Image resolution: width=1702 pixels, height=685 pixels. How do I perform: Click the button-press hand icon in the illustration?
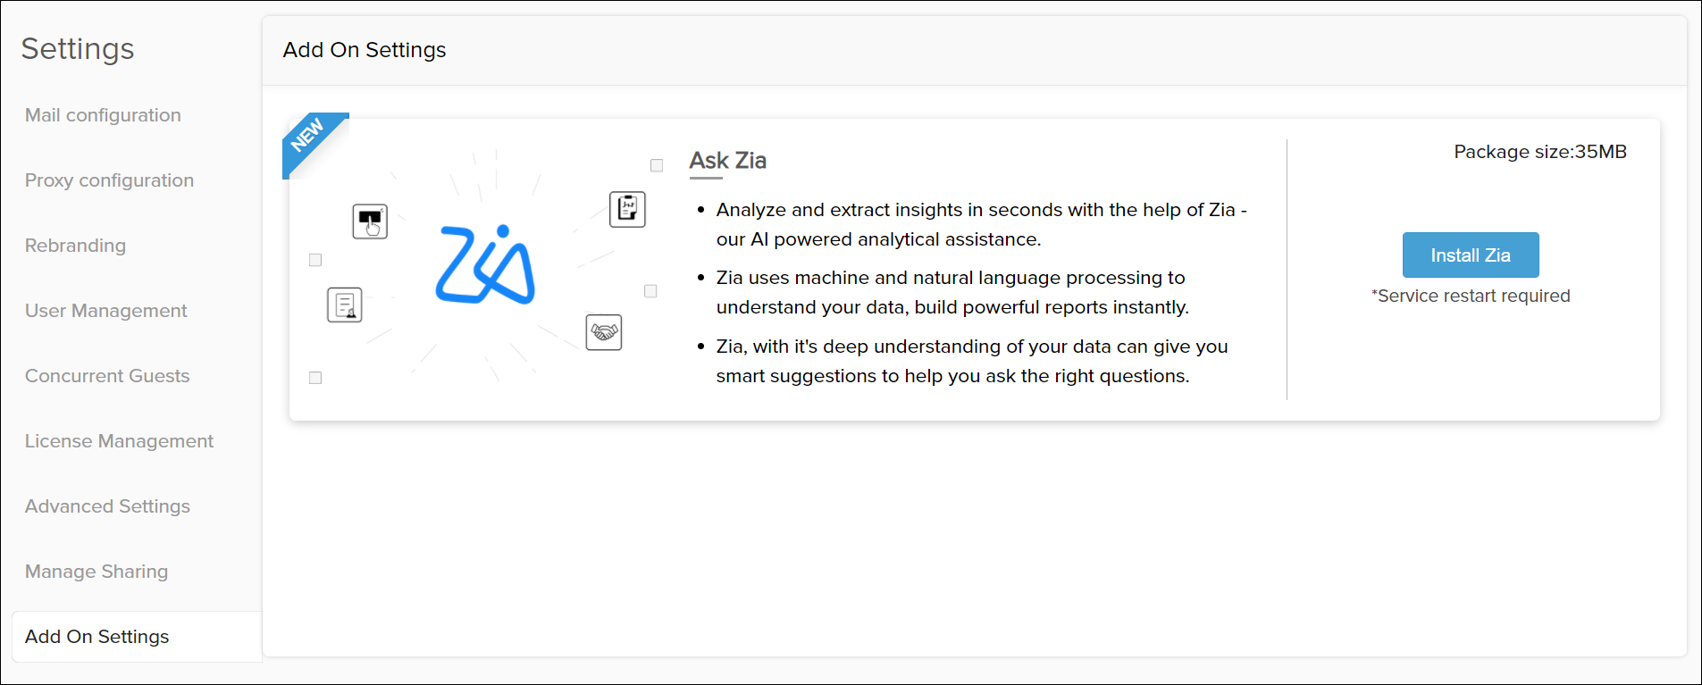coord(370,221)
